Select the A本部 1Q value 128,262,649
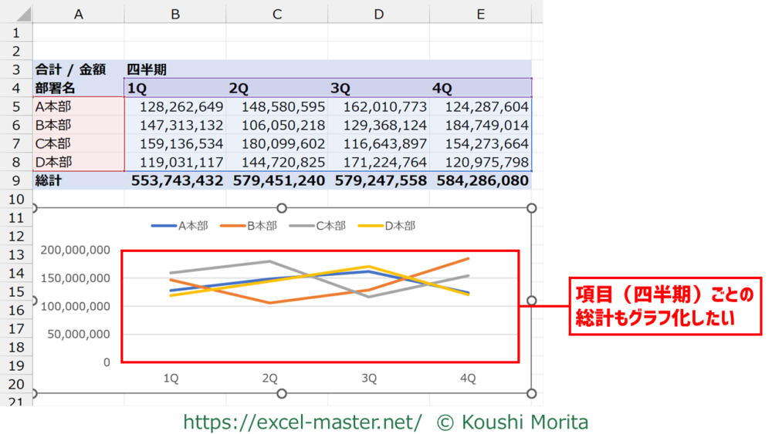Screen dimensions: 772x434 pyautogui.click(x=175, y=106)
